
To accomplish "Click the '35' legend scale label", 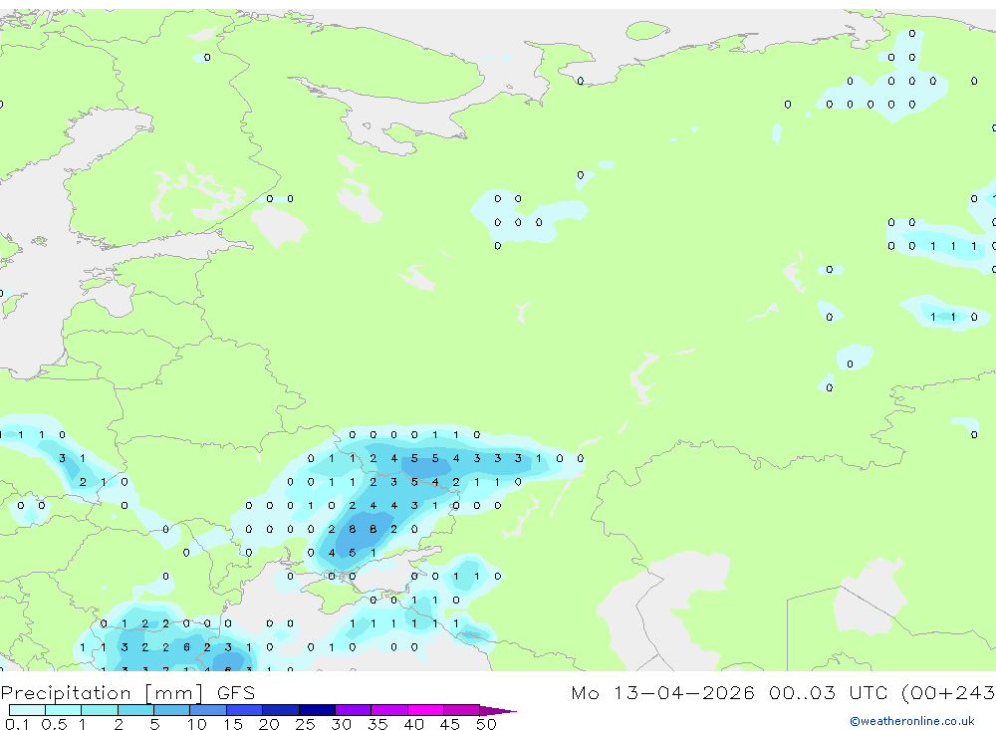I will pyautogui.click(x=377, y=724).
